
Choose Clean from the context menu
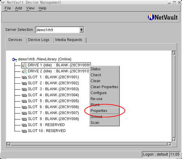[x=104, y=81]
